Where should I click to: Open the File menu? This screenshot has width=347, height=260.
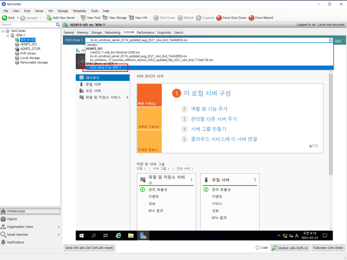[x=6, y=11]
